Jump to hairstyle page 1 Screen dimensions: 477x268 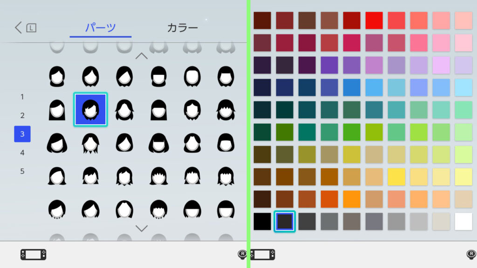tap(22, 97)
